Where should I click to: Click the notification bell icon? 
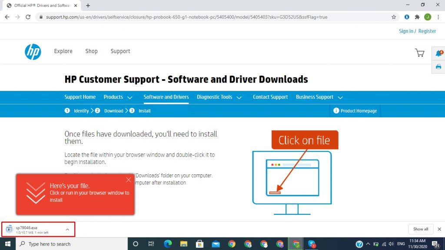pyautogui.click(x=438, y=53)
